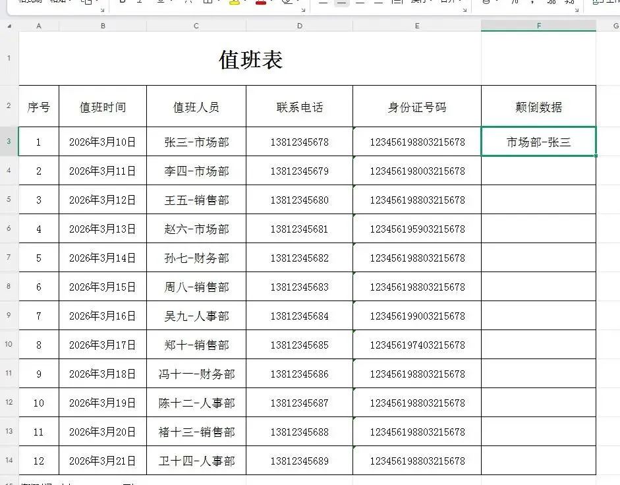Click cell 吴九-人事部
The width and height of the screenshot is (620, 485).
[x=196, y=316]
